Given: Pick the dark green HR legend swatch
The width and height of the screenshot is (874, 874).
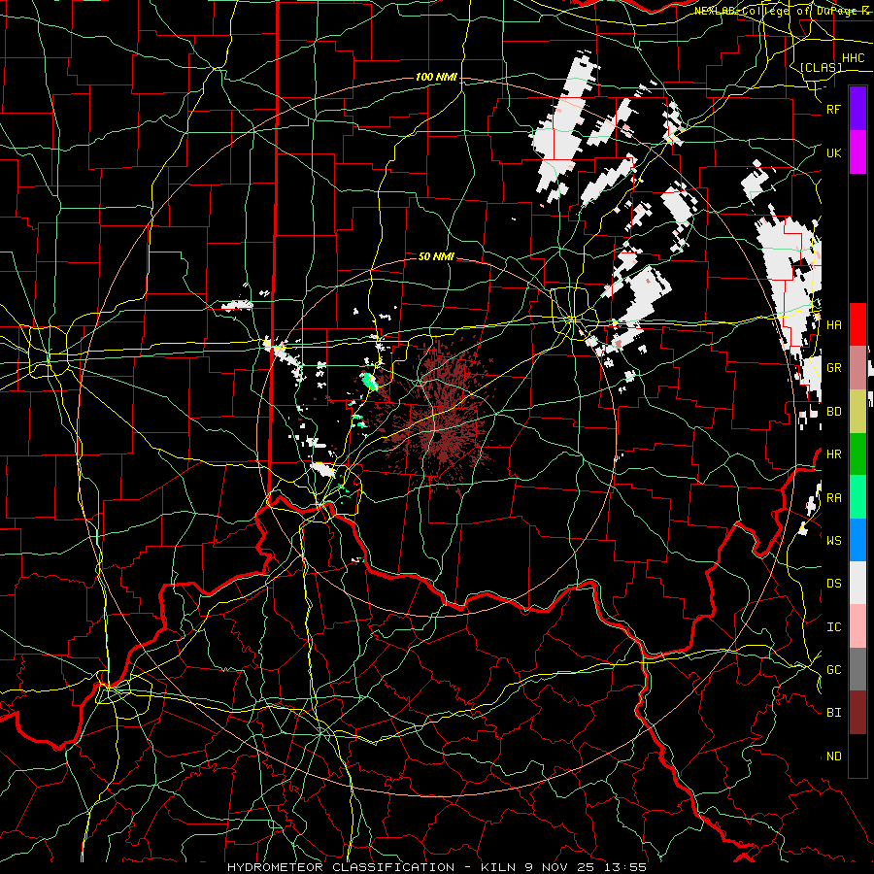Looking at the screenshot, I should click(x=857, y=454).
